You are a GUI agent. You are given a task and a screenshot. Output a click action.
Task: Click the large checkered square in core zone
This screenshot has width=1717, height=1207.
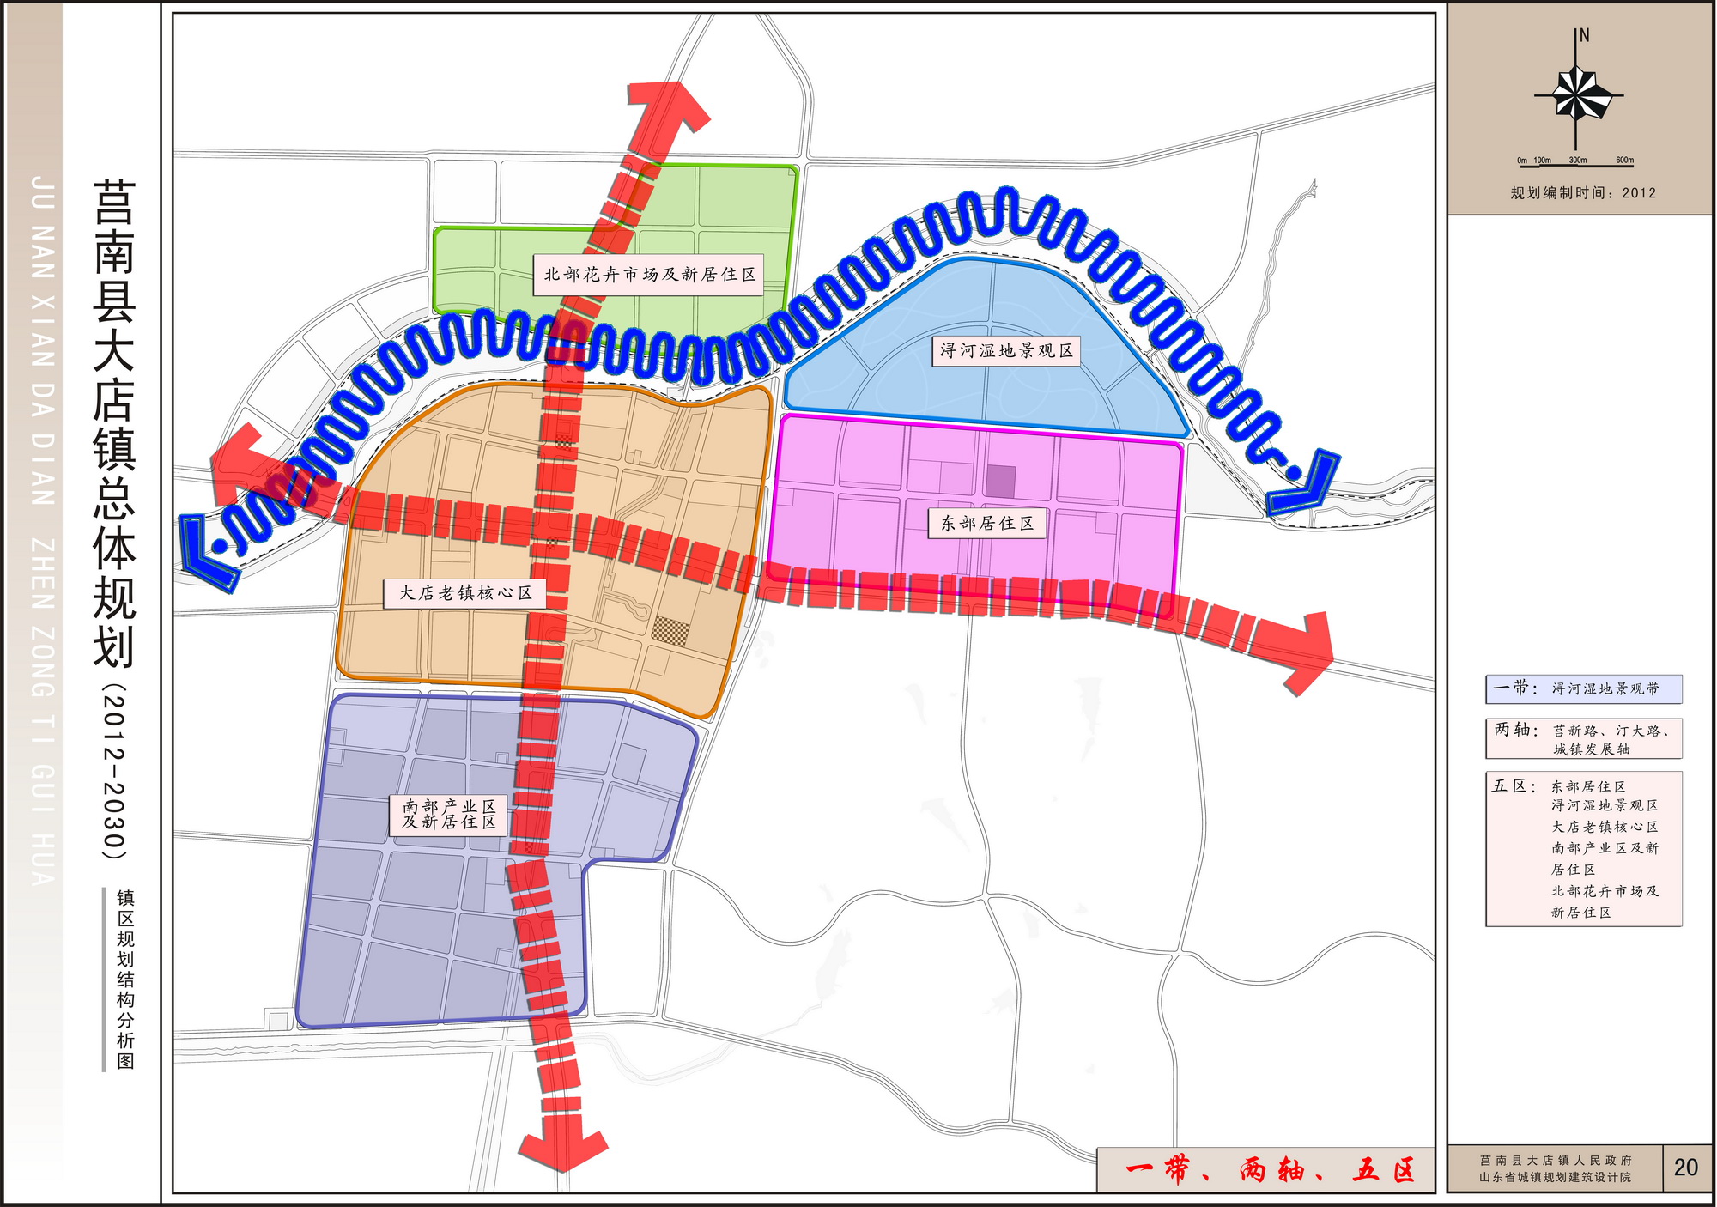670,631
